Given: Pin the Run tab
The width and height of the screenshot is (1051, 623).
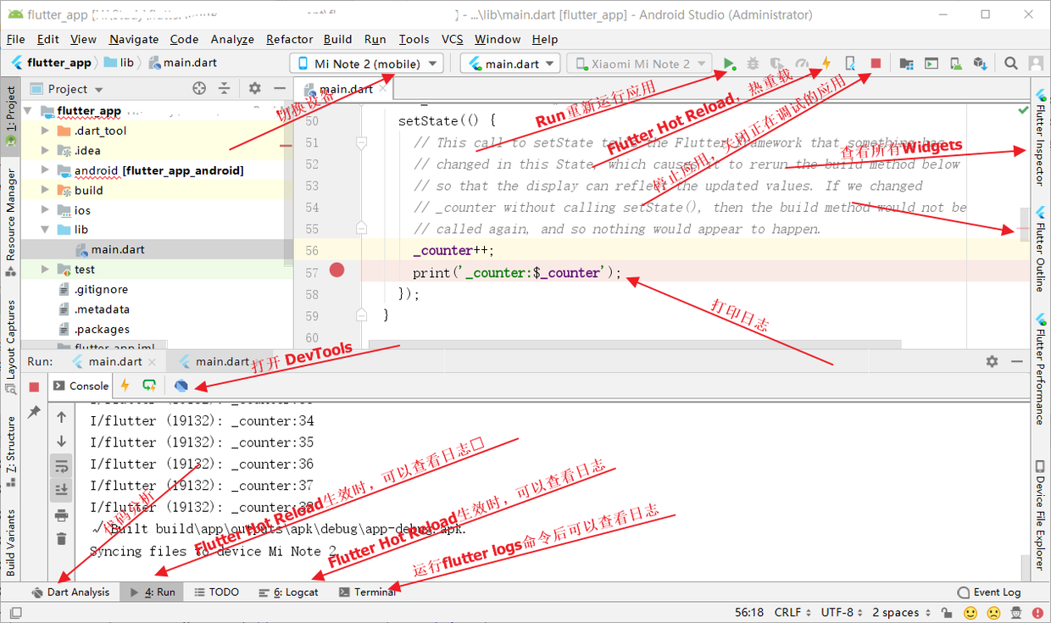Looking at the screenshot, I should click(34, 412).
